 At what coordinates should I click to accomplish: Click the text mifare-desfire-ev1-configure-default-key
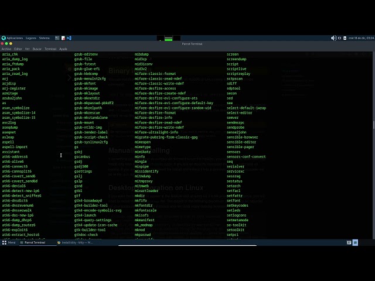click(x=174, y=103)
